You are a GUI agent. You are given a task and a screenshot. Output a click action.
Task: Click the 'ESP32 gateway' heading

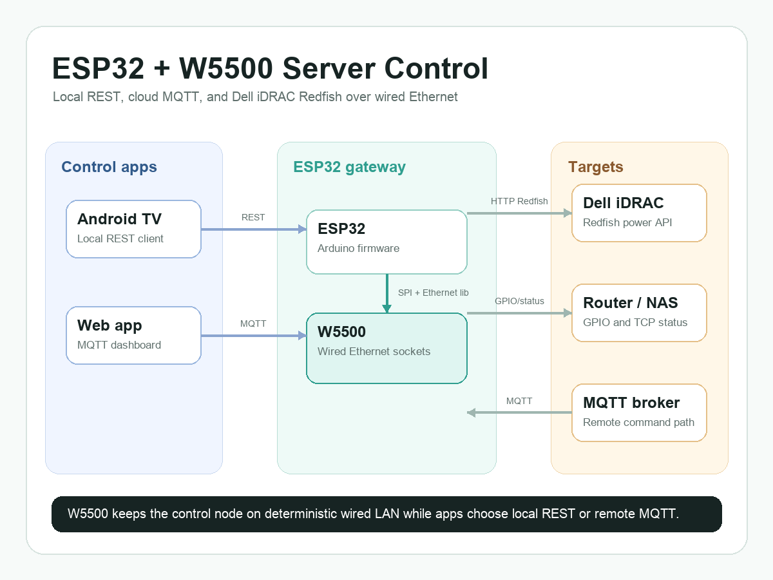(x=349, y=168)
